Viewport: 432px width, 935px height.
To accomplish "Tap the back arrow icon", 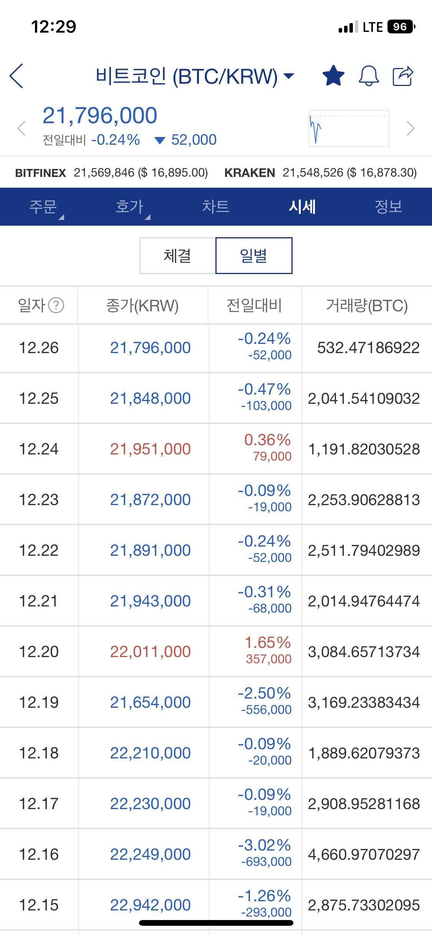I will coord(17,76).
